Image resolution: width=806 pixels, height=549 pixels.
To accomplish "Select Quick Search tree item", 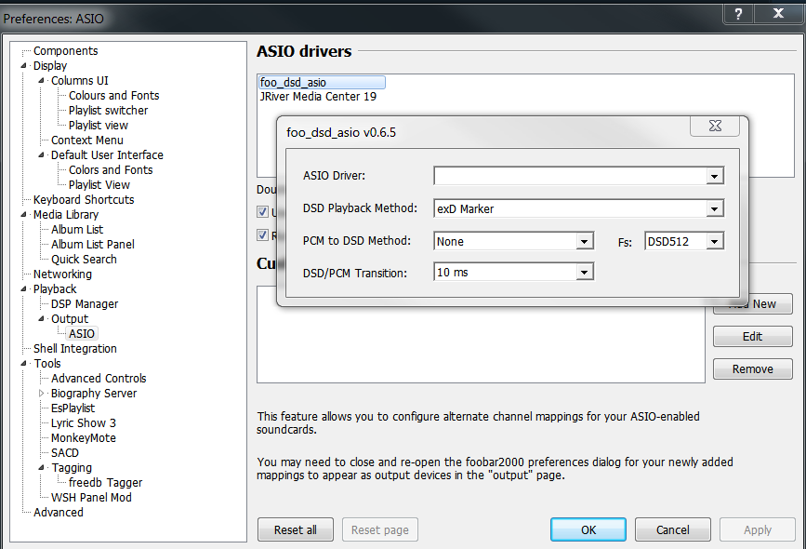I will [84, 260].
